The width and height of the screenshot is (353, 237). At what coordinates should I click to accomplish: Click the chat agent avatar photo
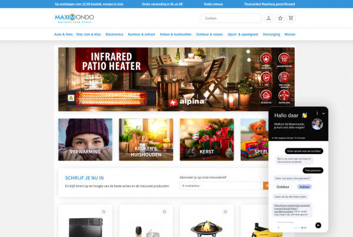(x=317, y=124)
